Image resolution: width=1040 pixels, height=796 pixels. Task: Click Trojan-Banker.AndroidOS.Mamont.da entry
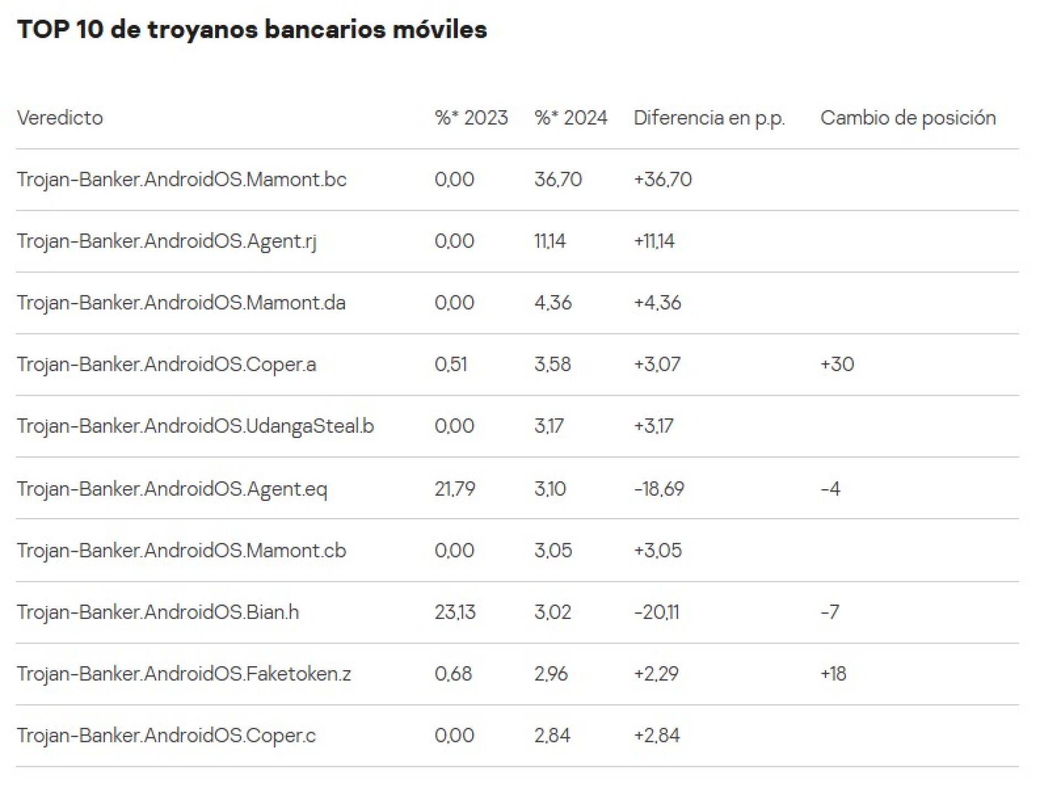pos(181,303)
